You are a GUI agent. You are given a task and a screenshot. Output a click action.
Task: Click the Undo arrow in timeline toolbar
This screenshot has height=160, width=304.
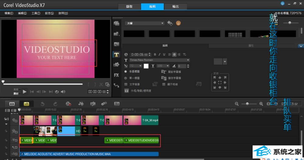click(43, 104)
